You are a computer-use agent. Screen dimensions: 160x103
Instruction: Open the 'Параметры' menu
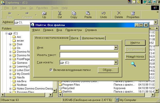[x=73, y=30]
